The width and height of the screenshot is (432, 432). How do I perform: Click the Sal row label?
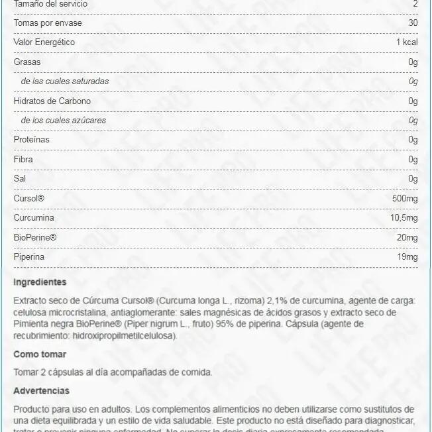pos(20,179)
